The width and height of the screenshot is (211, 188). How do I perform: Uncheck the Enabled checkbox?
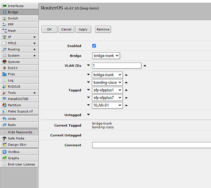click(x=94, y=46)
